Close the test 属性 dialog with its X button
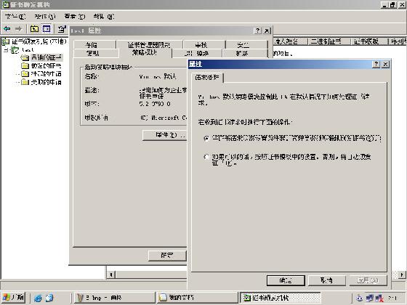Image resolution: width=407 pixels, height=305 pixels. pos(267,30)
